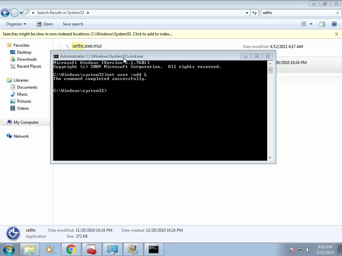The image size is (342, 256).
Task: Open Desktop in Favorites
Action: point(24,52)
